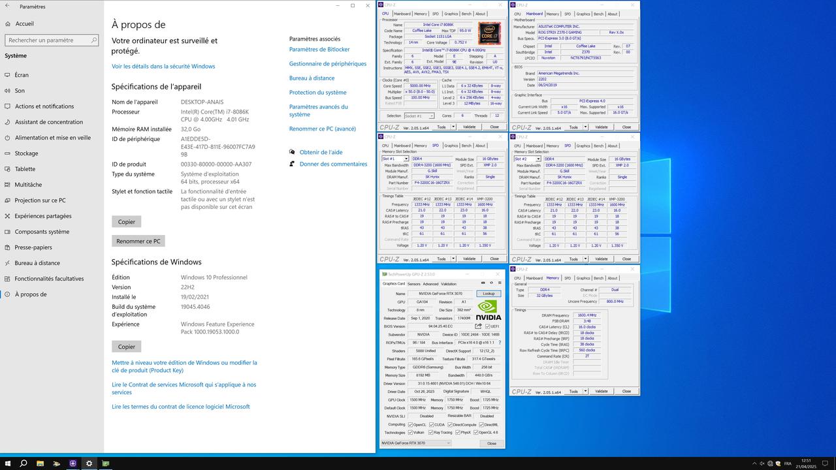Open Tools dropdown arrow in CPU-Z CPU window
Screen dimensions: 836x470
(x=453, y=127)
